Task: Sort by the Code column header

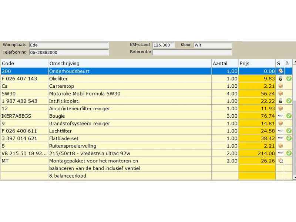Action: [x=24, y=63]
